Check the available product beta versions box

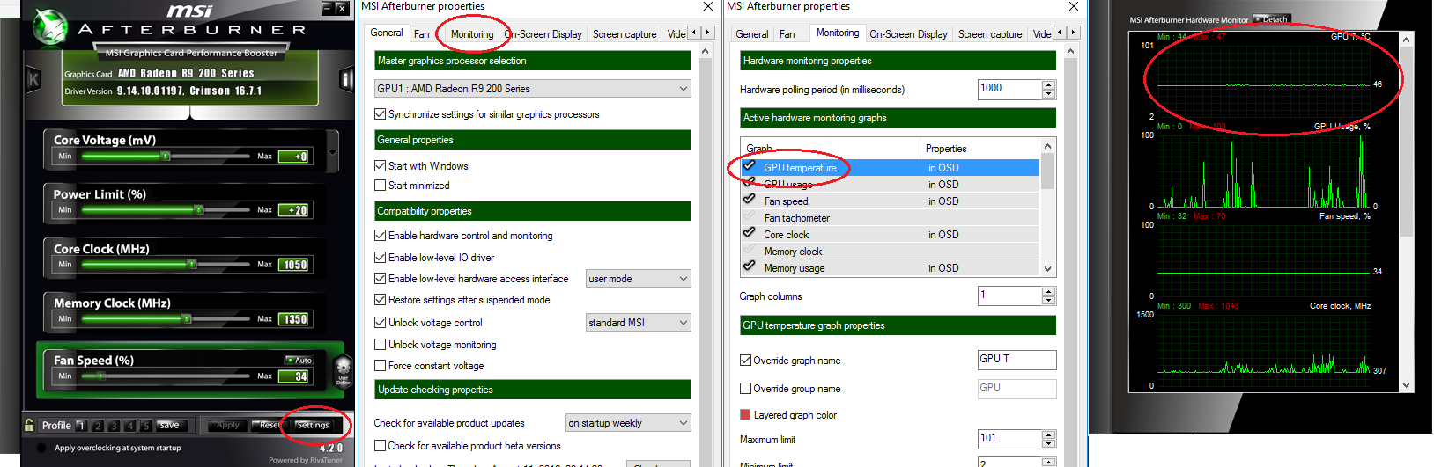380,446
